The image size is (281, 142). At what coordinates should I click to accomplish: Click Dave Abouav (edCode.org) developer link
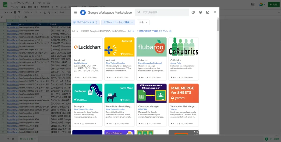[150, 63]
